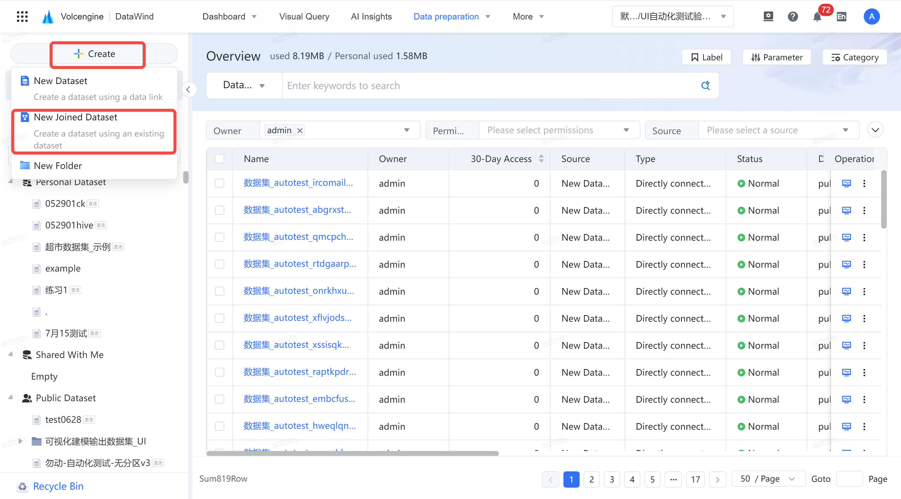This screenshot has width=901, height=499.
Task: Open more options for 数据集_autotest_xflvjods row
Action: point(864,318)
